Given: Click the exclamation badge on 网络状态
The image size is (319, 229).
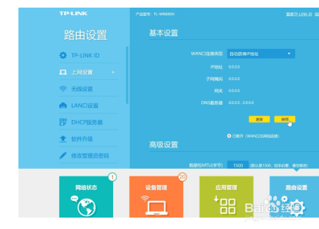Looking at the screenshot, I should [112, 177].
